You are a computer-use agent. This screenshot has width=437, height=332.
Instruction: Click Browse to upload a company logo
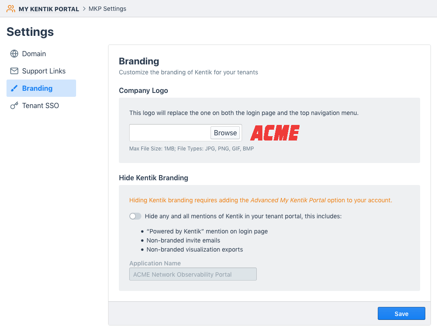[225, 133]
